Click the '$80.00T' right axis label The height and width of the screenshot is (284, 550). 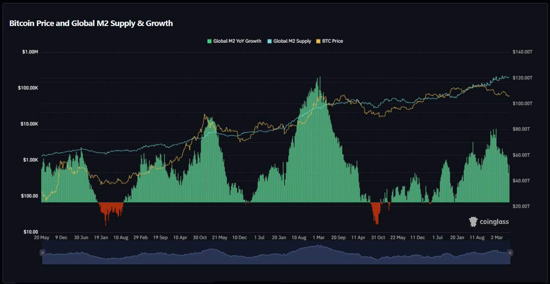click(x=522, y=129)
